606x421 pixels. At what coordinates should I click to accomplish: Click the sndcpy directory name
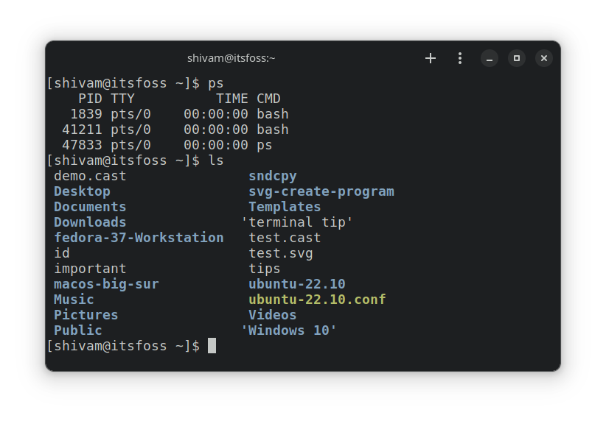(x=273, y=176)
